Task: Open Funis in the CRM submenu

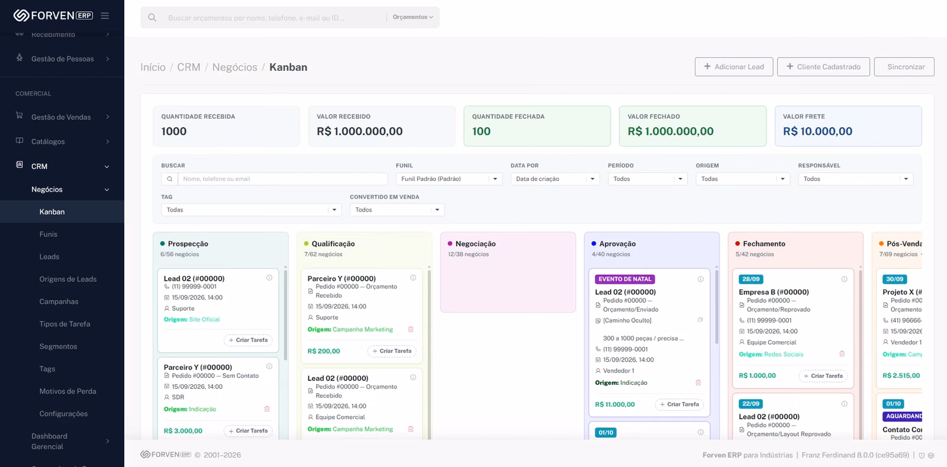Action: tap(49, 234)
